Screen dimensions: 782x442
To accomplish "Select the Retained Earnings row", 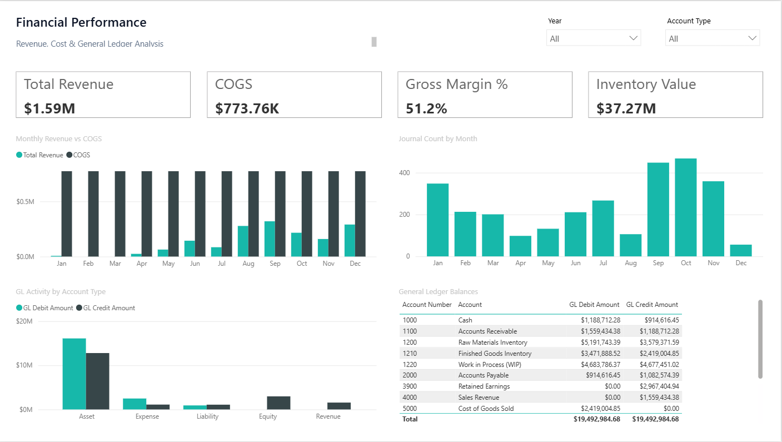I will tap(540, 386).
